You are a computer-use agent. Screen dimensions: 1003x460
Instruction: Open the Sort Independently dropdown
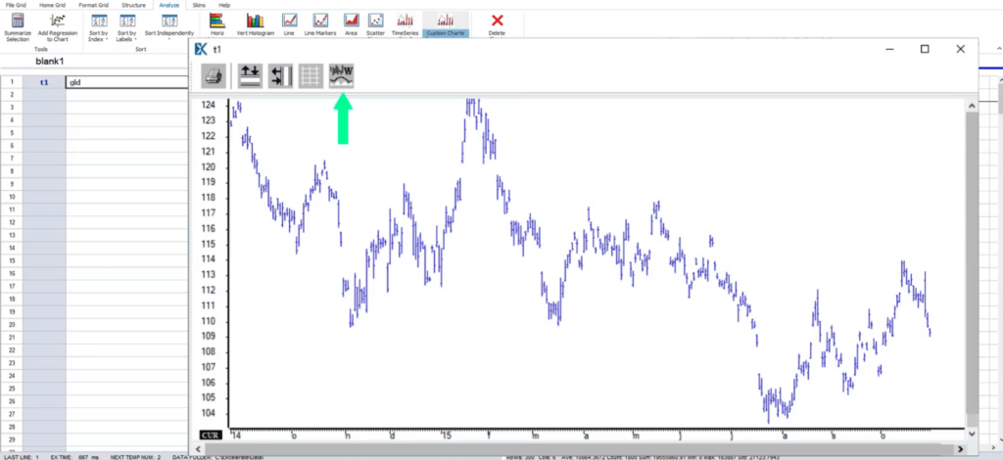coord(168,27)
